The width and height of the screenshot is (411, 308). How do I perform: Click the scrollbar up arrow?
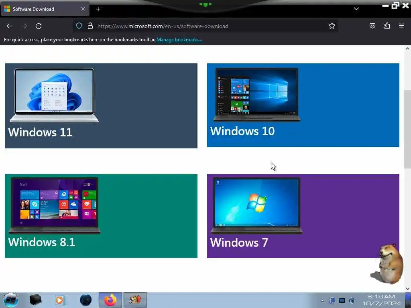point(407,49)
